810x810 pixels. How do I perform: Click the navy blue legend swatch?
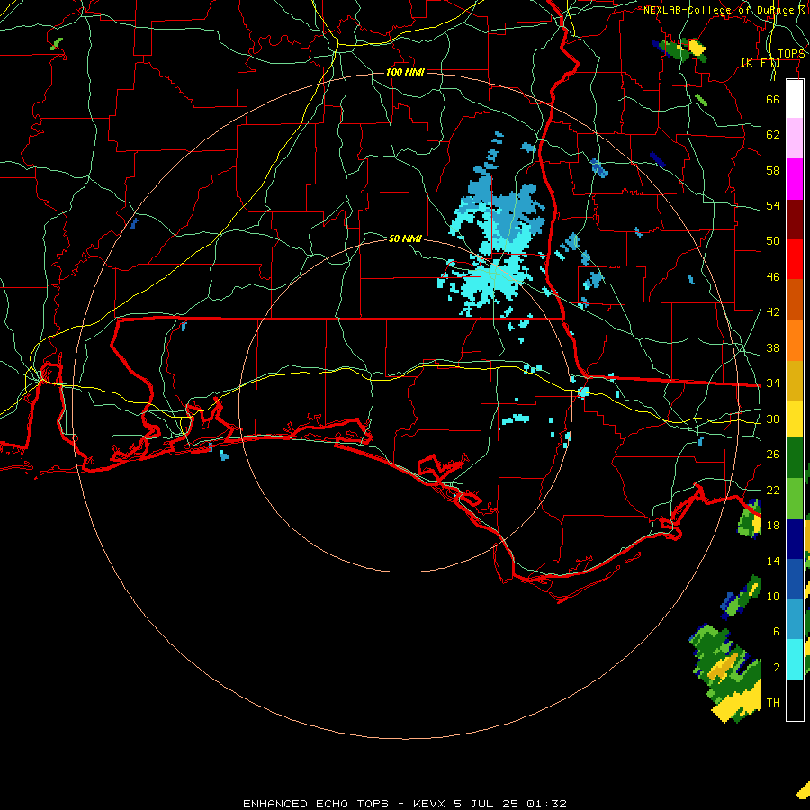[795, 538]
